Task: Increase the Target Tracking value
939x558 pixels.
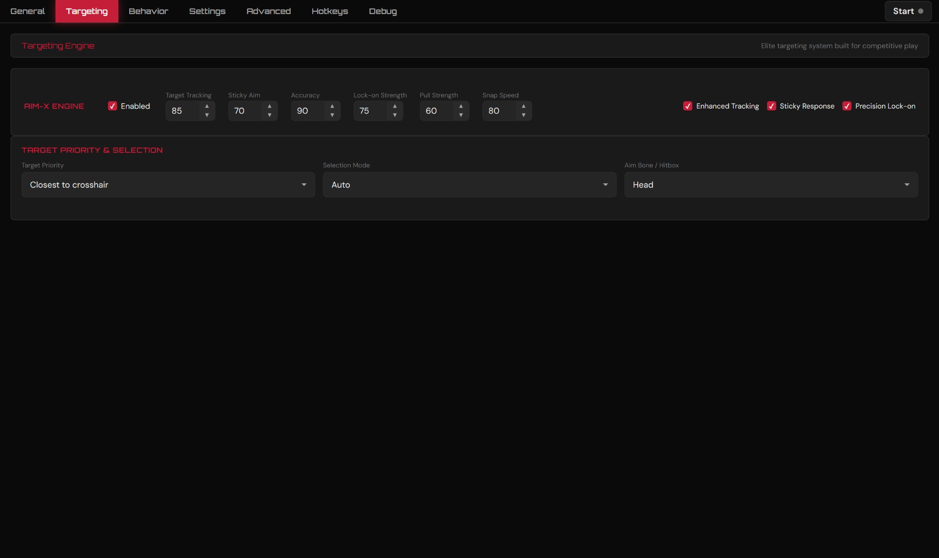Action: [x=207, y=106]
